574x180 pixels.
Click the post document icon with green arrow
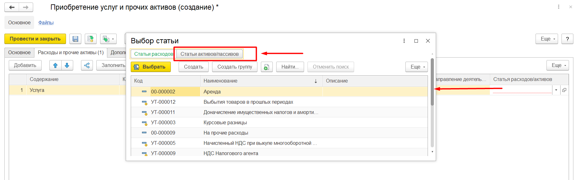(91, 39)
